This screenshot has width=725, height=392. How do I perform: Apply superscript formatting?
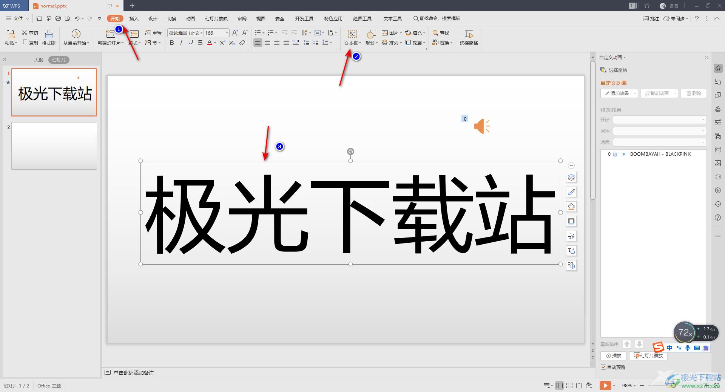222,43
